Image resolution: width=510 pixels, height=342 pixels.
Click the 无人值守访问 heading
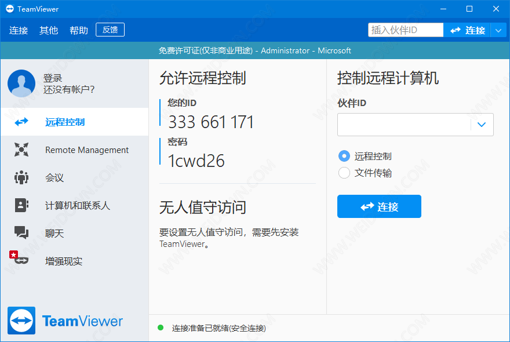coord(203,208)
